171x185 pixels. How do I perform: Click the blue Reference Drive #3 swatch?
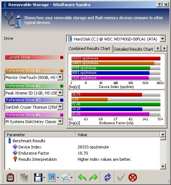(x=62, y=100)
